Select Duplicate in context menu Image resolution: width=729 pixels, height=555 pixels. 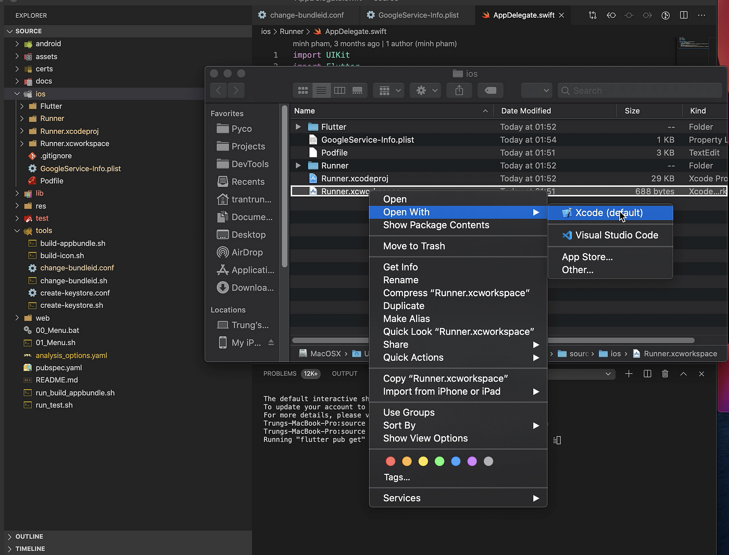(458, 306)
